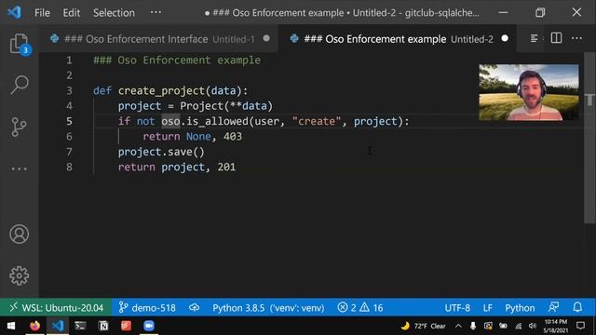Screen dimensions: 596x335
Task: Click the microphone tray icon
Action: point(473,326)
